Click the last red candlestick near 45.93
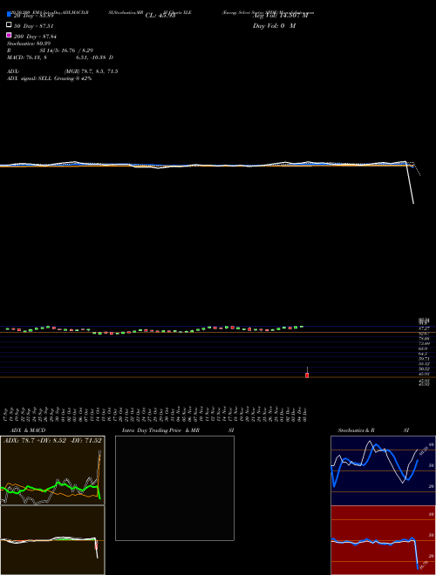This screenshot has height=575, width=436. 307,375
